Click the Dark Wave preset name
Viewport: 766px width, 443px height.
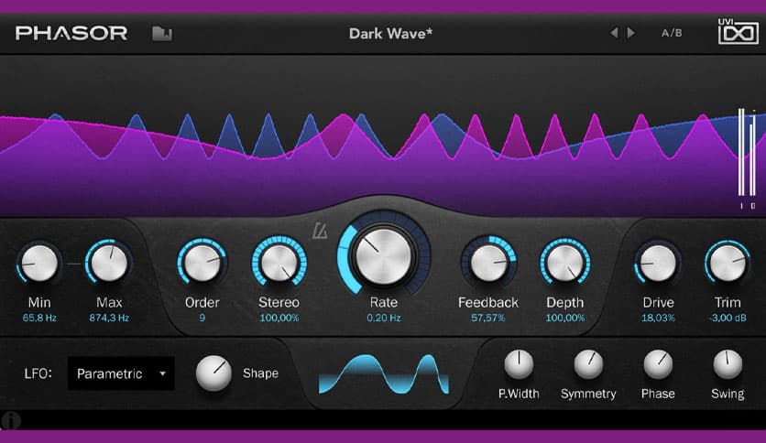point(390,33)
